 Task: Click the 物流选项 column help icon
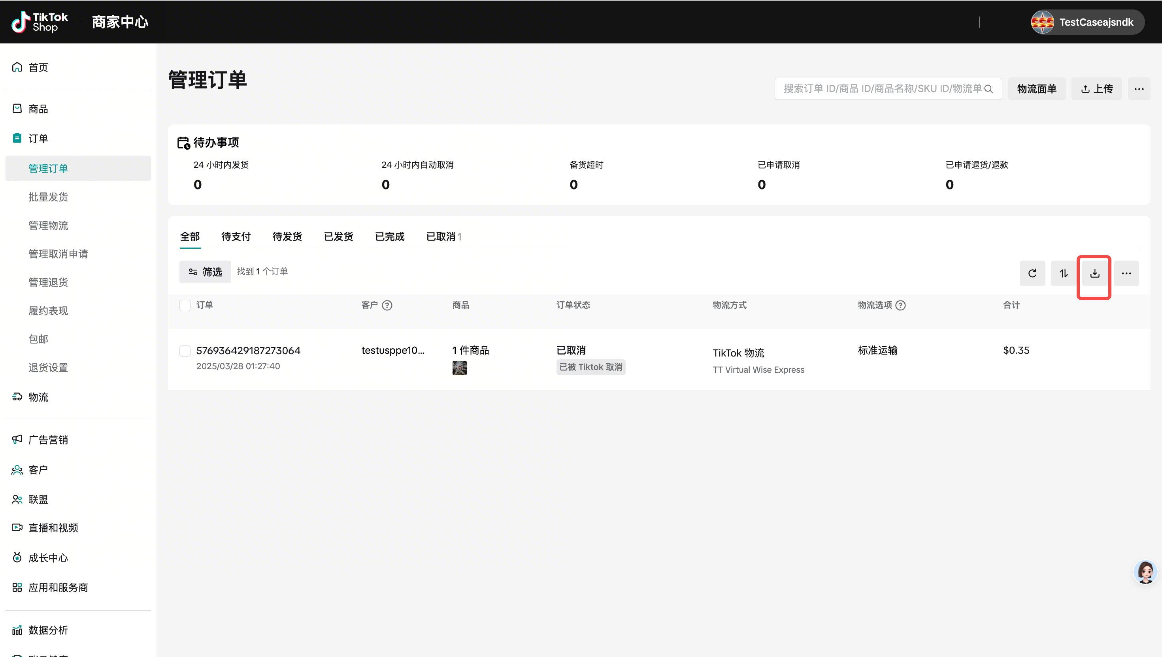coord(900,306)
